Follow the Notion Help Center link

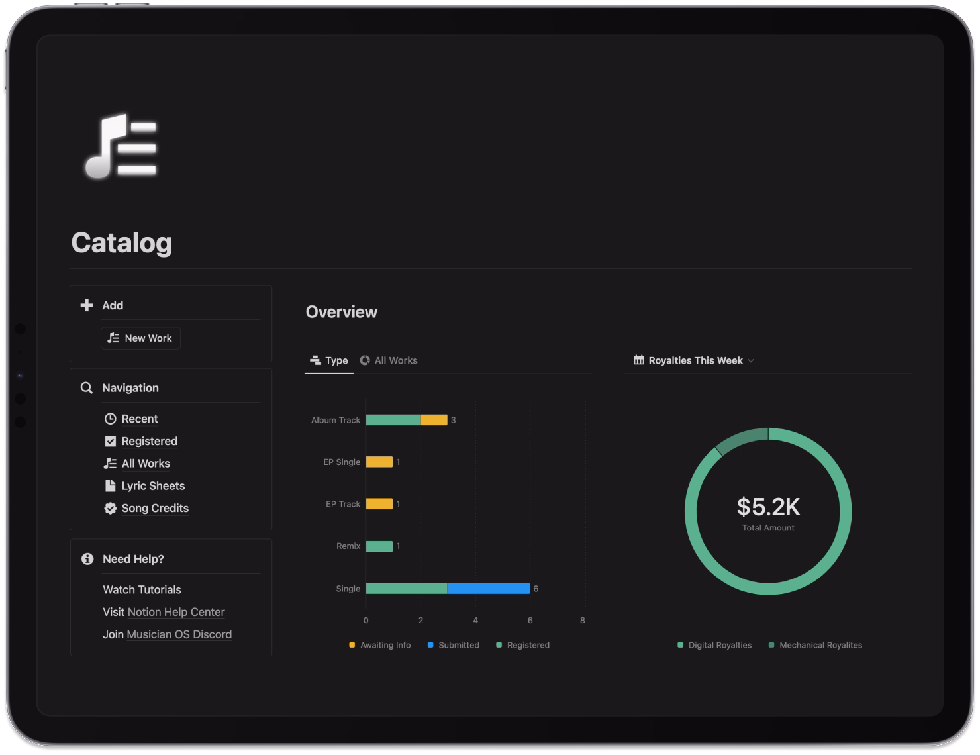point(176,612)
